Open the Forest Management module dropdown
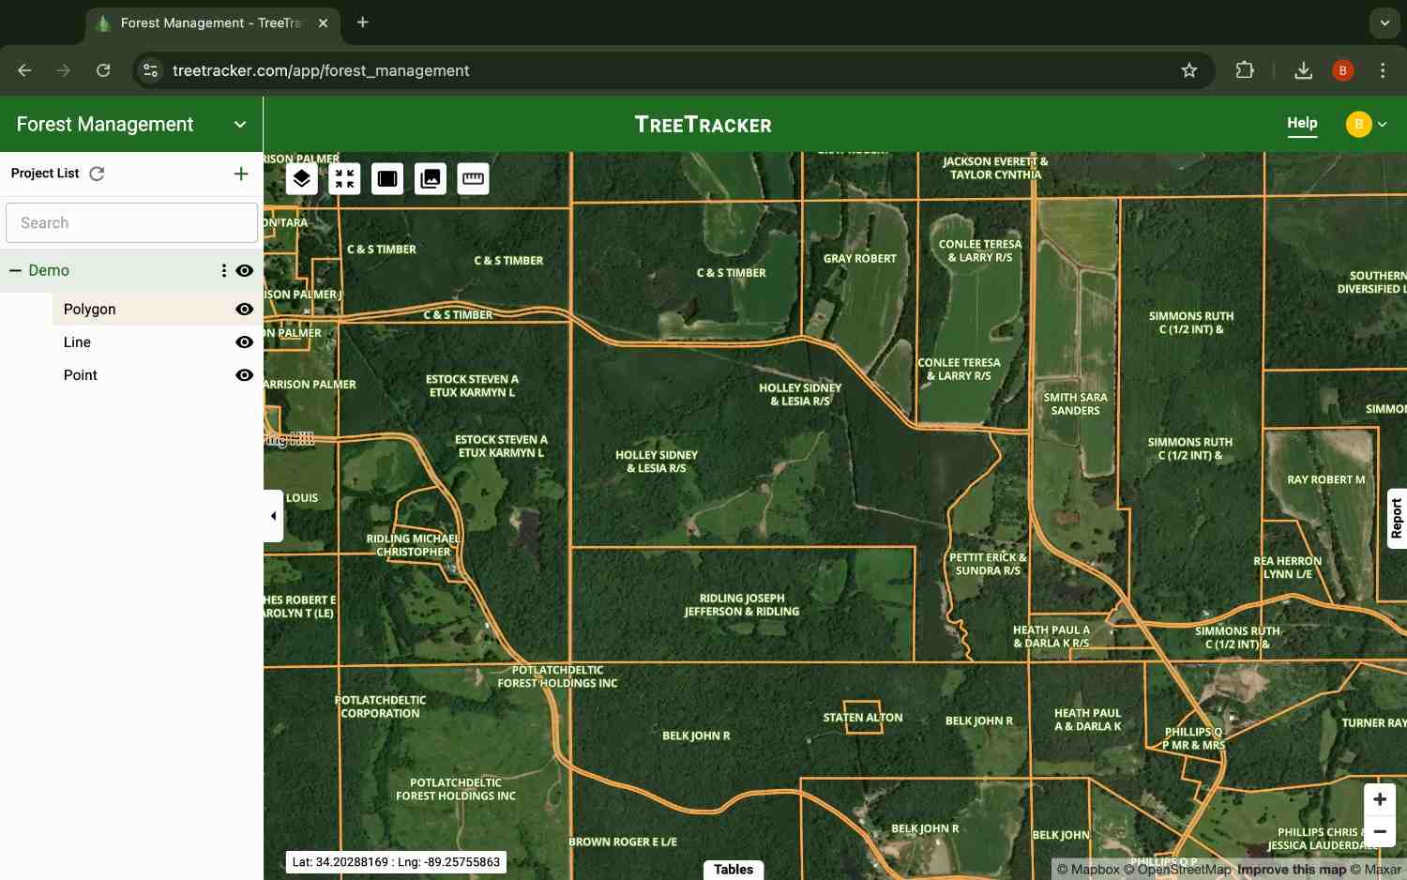This screenshot has height=880, width=1407. 240,124
